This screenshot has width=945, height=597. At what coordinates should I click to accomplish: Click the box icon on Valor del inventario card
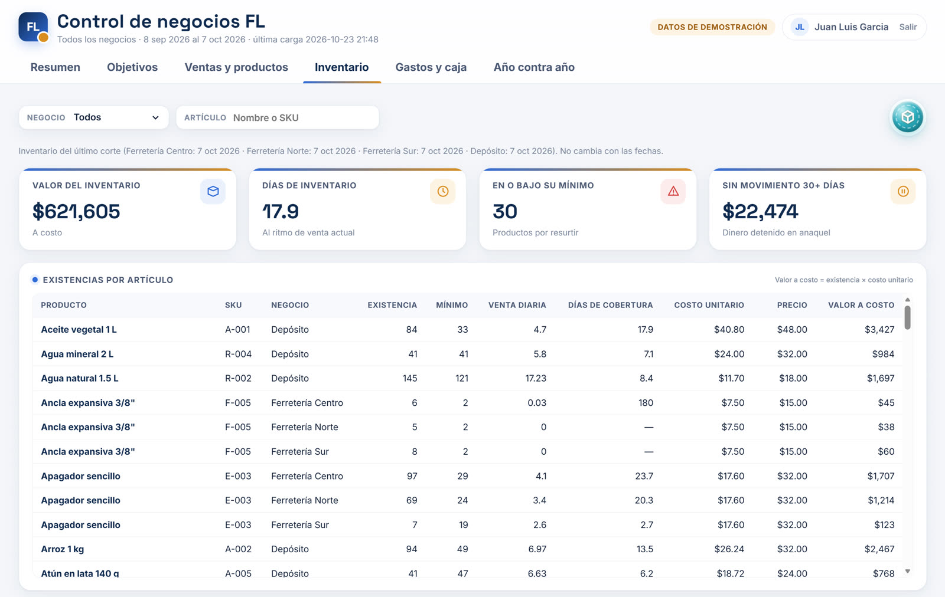tap(213, 191)
